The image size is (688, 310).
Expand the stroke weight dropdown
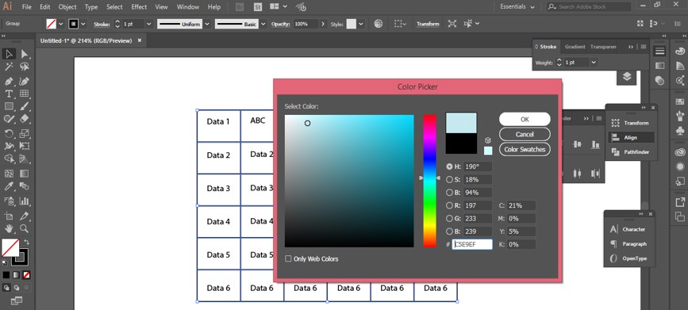148,24
